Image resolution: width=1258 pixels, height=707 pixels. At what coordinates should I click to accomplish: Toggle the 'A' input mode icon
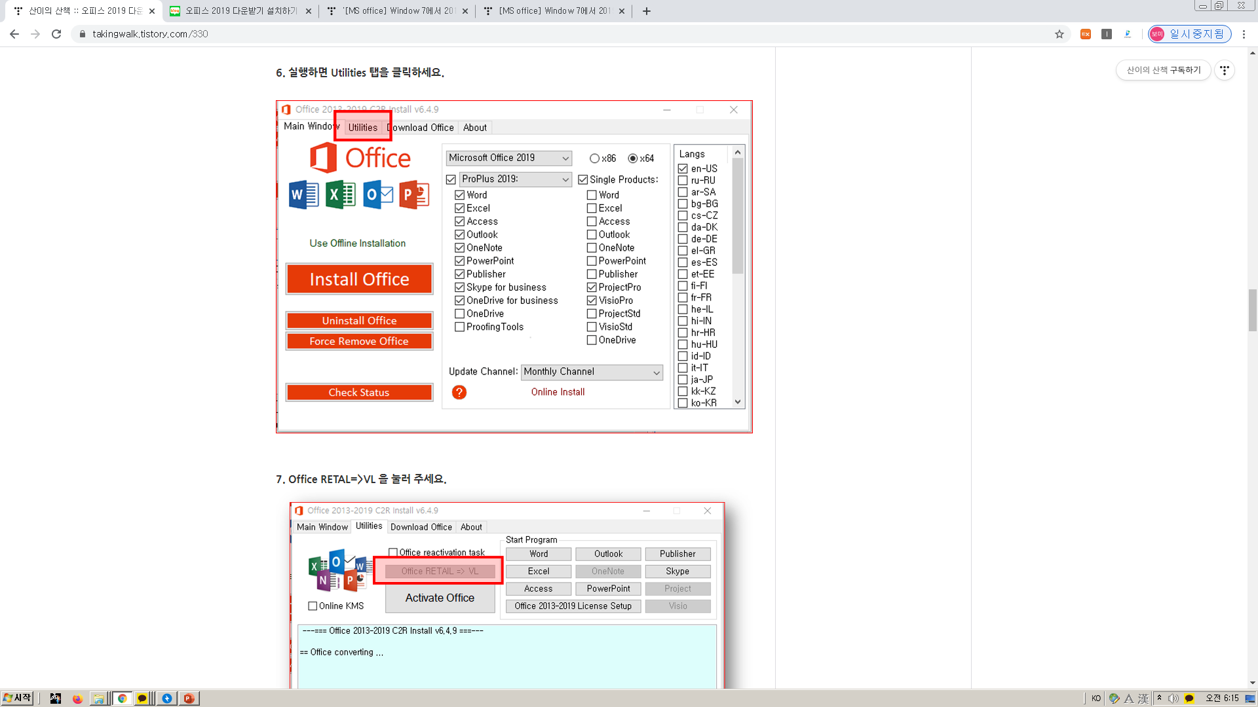pos(1129,698)
